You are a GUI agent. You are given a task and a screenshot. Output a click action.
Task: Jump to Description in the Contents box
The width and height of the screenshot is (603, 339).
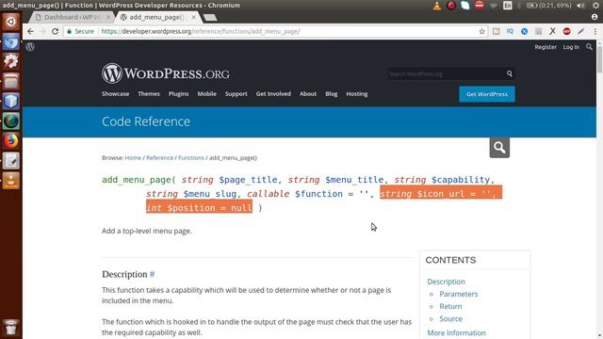446,282
